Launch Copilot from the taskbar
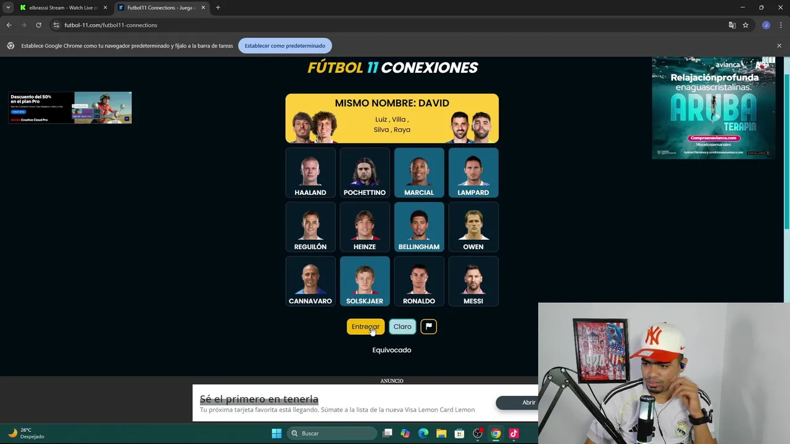 pyautogui.click(x=405, y=434)
